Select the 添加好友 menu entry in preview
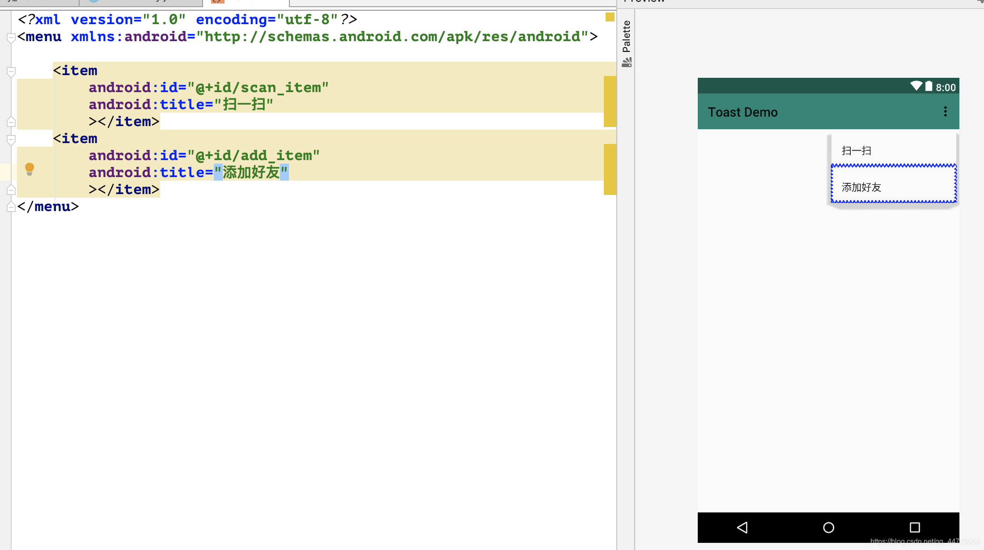The width and height of the screenshot is (984, 550). [894, 183]
